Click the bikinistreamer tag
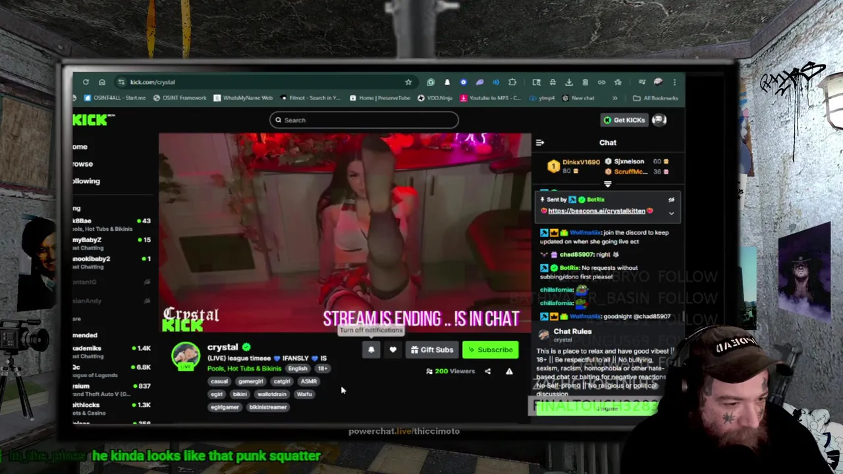 click(268, 408)
